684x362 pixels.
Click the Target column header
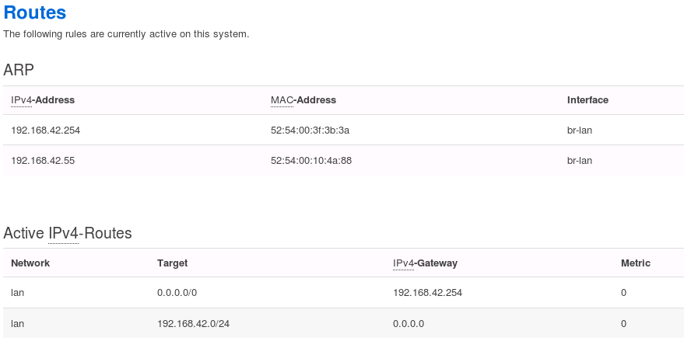pyautogui.click(x=172, y=263)
